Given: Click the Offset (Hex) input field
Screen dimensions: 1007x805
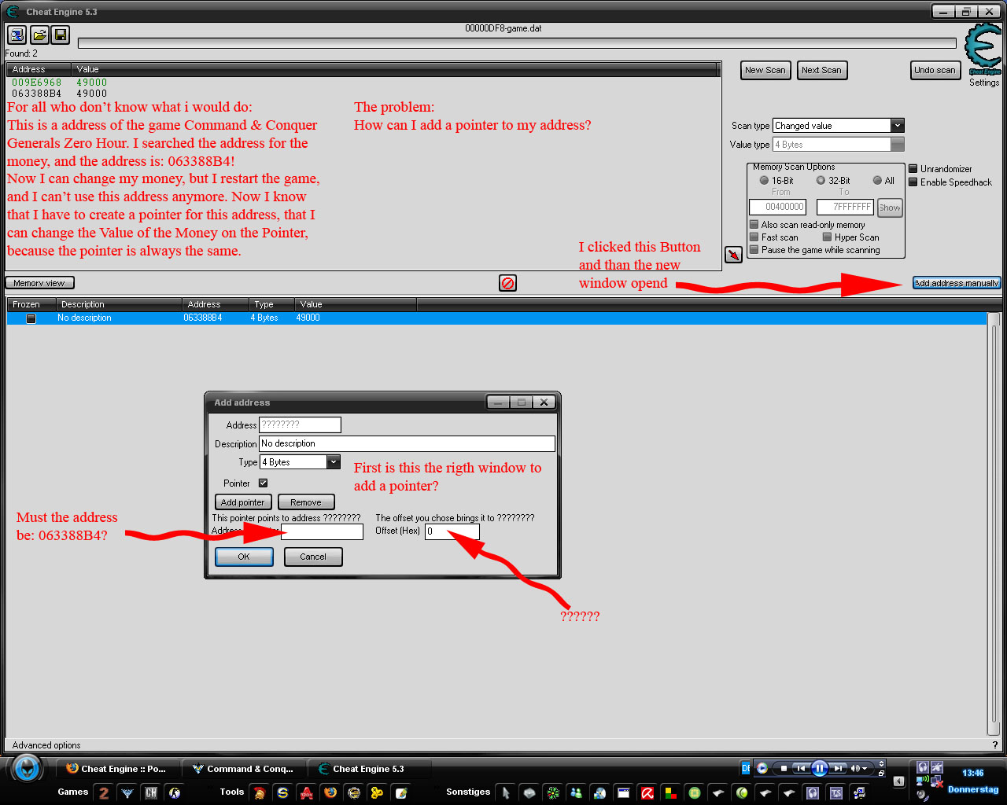Looking at the screenshot, I should coord(452,531).
